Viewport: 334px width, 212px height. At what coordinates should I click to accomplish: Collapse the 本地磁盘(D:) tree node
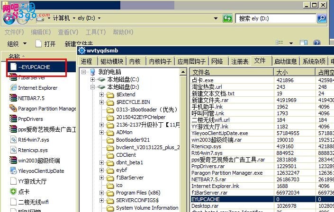coord(92,87)
